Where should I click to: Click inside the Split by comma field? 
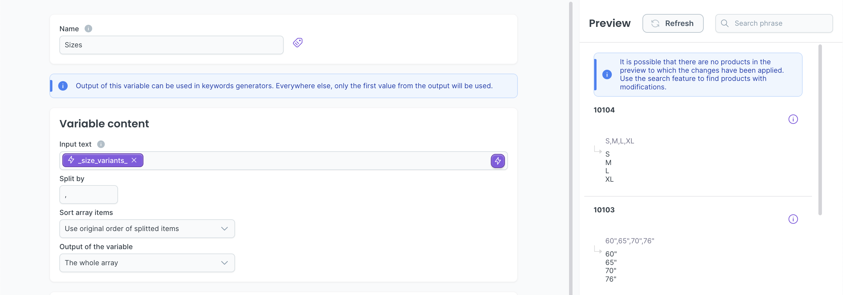coord(88,195)
